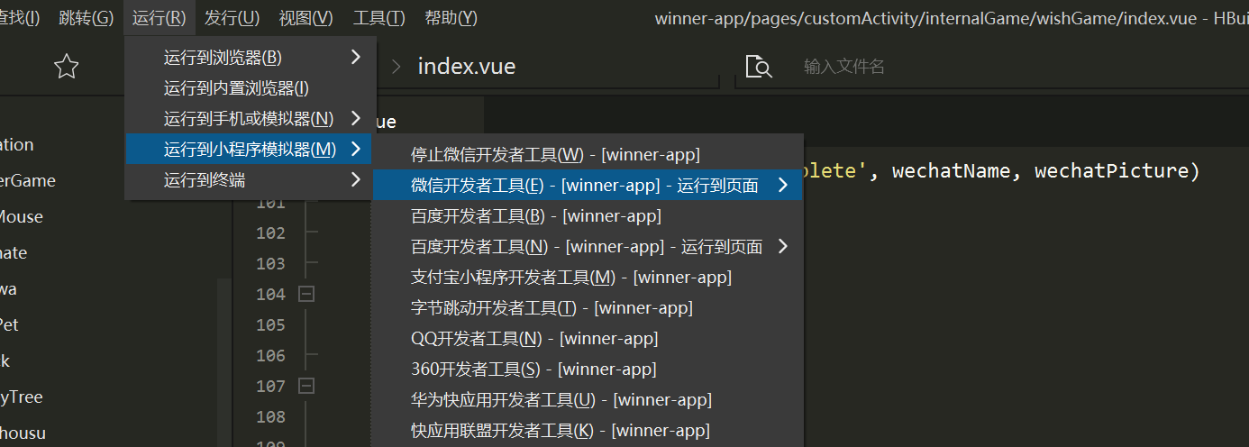Click the index.vue breadcrumb
This screenshot has height=447, width=1249.
[x=466, y=67]
